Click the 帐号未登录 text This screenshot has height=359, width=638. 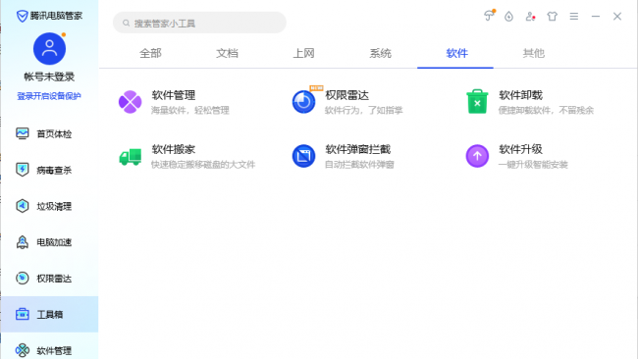coord(49,77)
